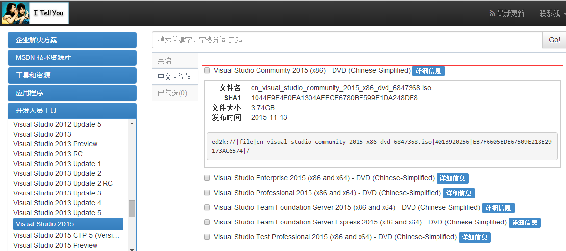Click 详细信息 for Enterprise 2015
The height and width of the screenshot is (251, 566).
coord(453,178)
